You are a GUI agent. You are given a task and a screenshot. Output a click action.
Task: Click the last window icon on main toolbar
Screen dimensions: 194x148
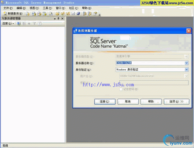(x=95, y=13)
